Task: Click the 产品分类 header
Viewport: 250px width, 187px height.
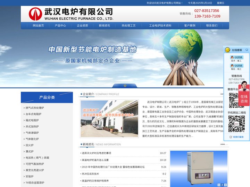Action: [47, 97]
